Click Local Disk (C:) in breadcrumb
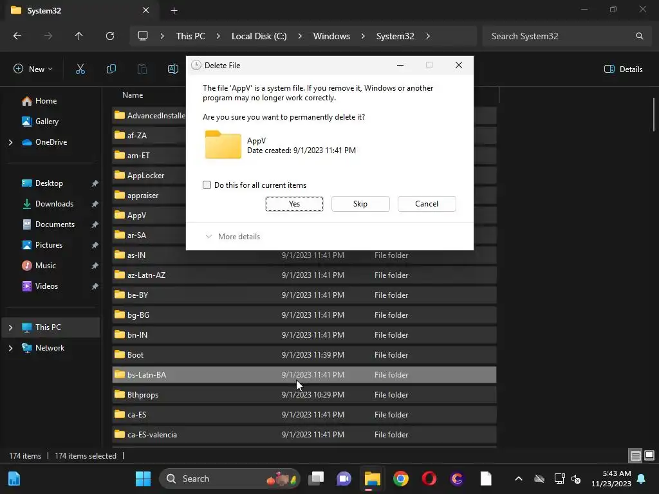Image resolution: width=659 pixels, height=494 pixels. click(x=259, y=36)
